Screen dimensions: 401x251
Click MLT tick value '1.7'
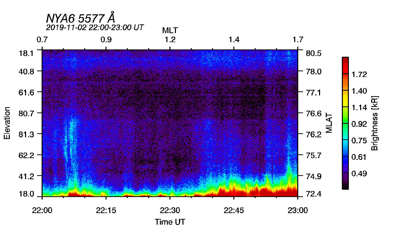click(x=298, y=40)
